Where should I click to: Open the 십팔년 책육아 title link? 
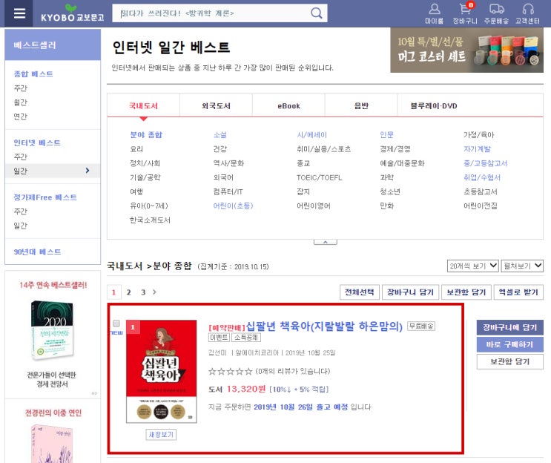pos(324,326)
